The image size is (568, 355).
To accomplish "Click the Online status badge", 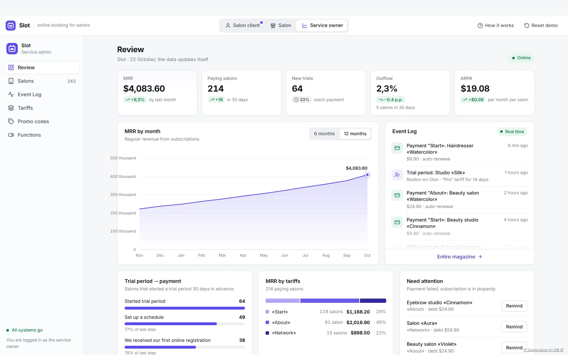I will coord(521,58).
